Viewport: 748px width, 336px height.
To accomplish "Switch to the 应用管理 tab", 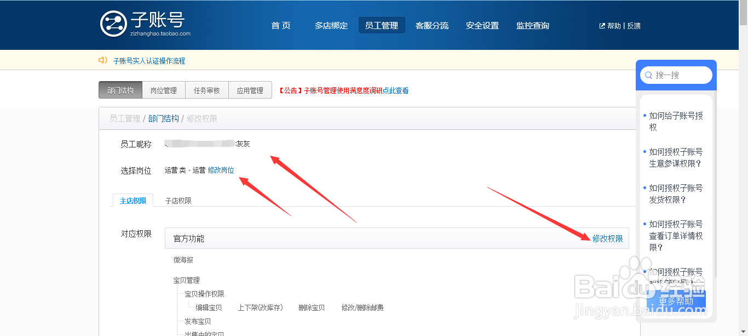I will 250,90.
